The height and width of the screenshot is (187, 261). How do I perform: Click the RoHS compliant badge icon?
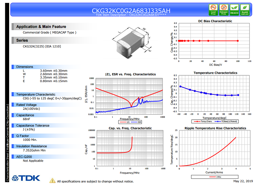click(245, 10)
